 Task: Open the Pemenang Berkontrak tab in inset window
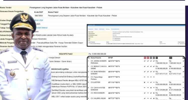(115, 29)
